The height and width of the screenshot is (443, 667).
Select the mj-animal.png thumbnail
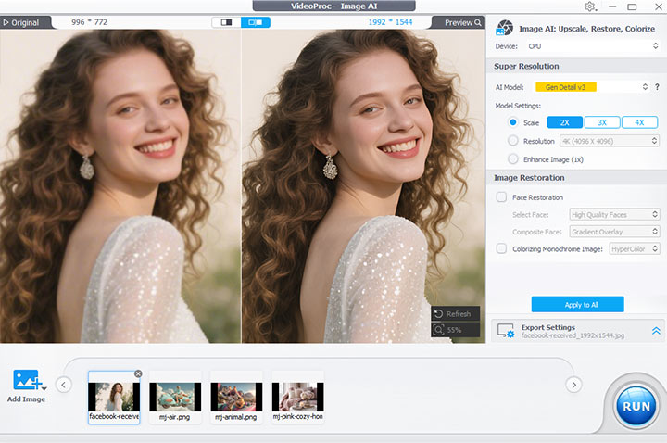click(x=236, y=397)
